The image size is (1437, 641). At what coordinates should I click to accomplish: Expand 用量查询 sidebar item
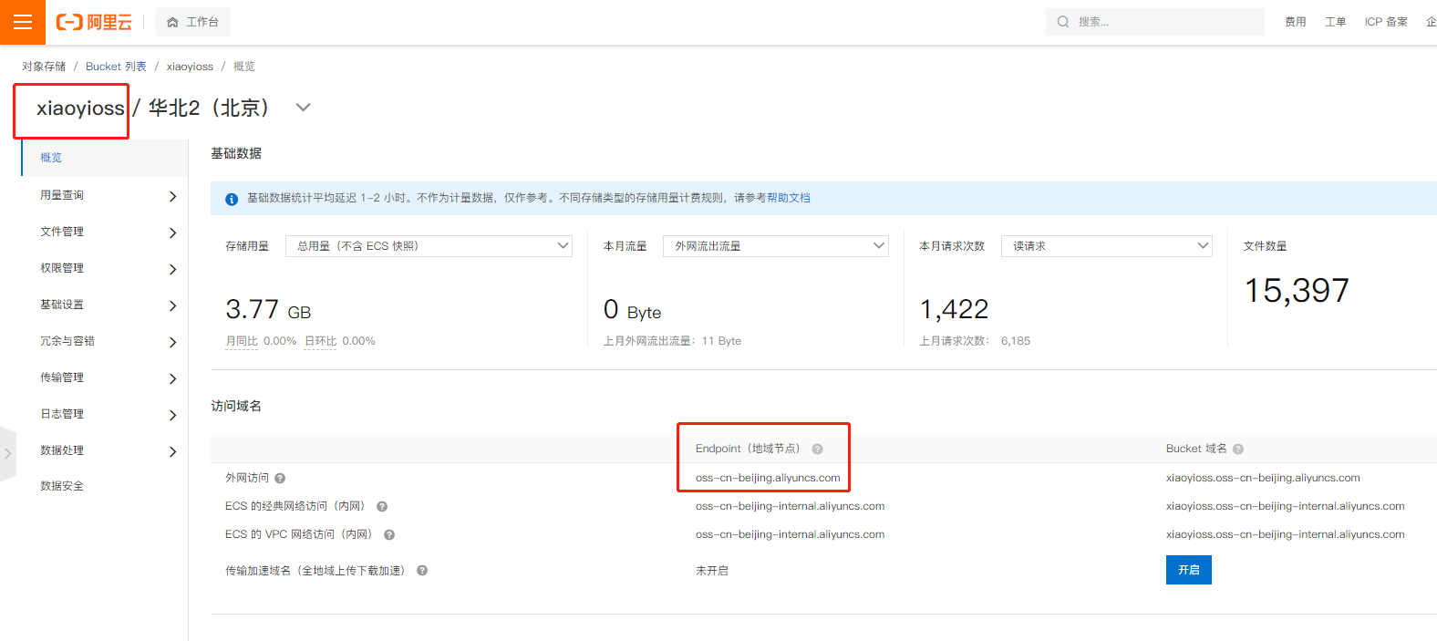point(105,195)
